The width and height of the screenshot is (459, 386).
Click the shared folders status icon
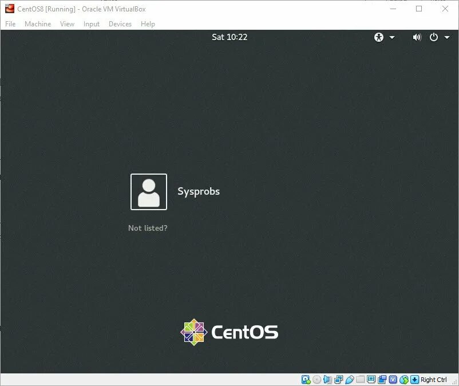pyautogui.click(x=360, y=380)
